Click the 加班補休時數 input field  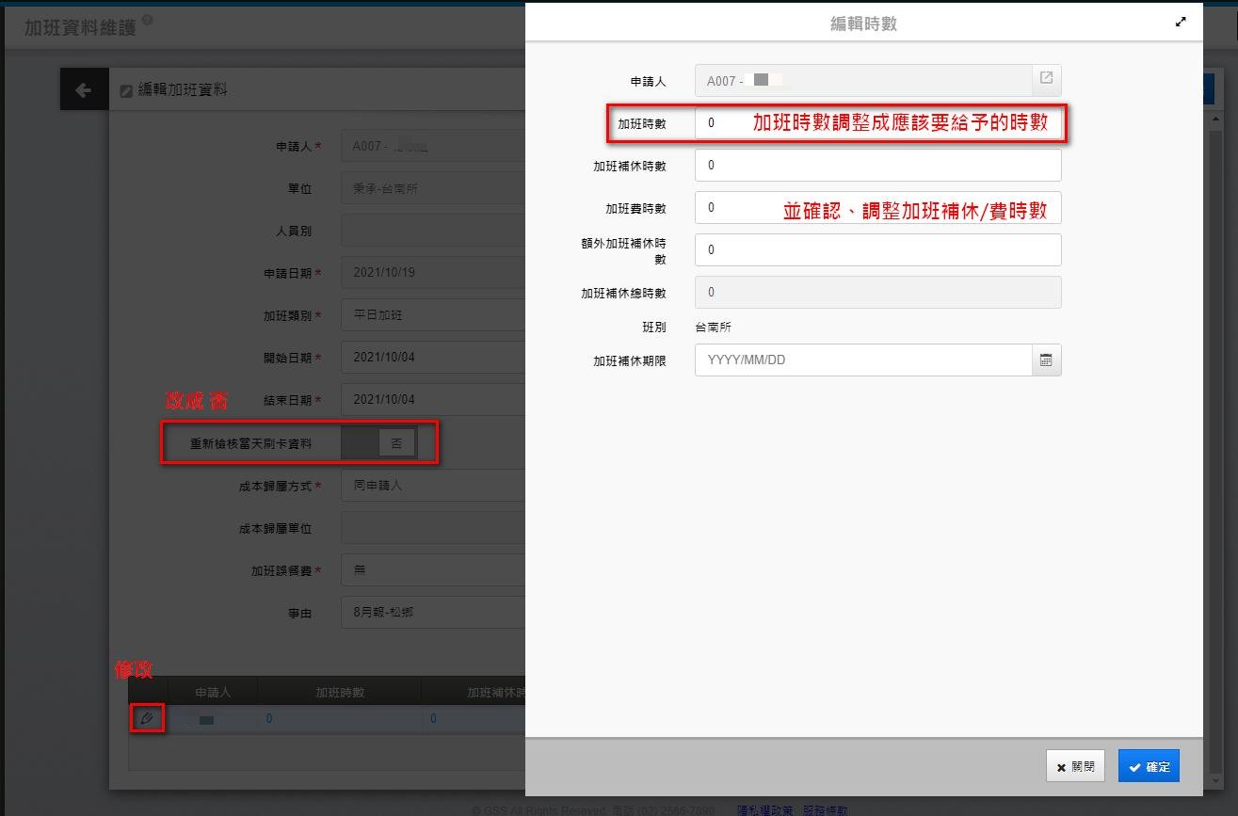[877, 165]
